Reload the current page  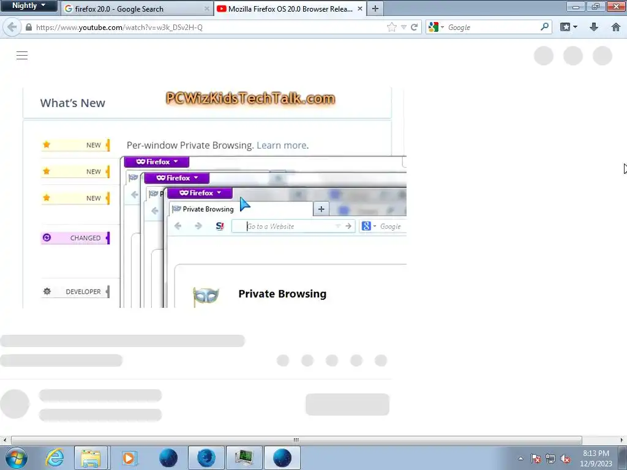[415, 27]
